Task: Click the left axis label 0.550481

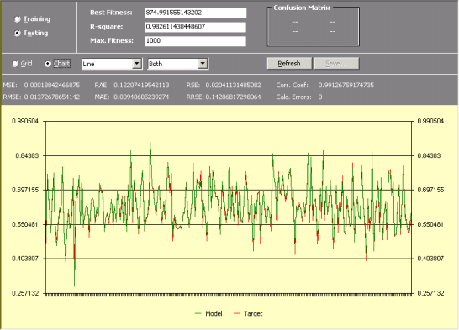Action: (25, 224)
